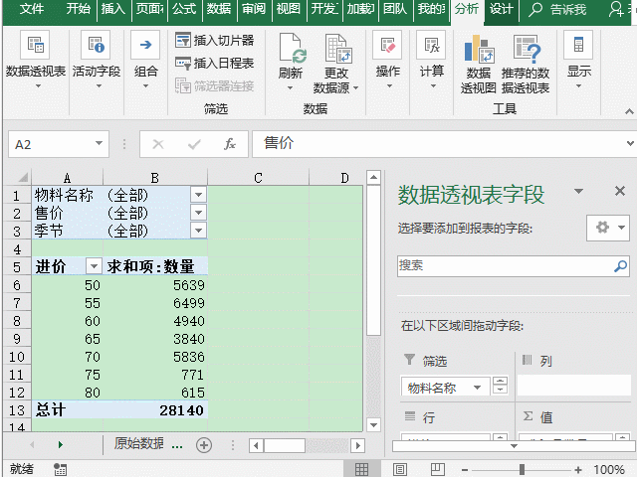Open the 季节 filter dropdown in B3
Screen dimensions: 637x477
click(198, 231)
